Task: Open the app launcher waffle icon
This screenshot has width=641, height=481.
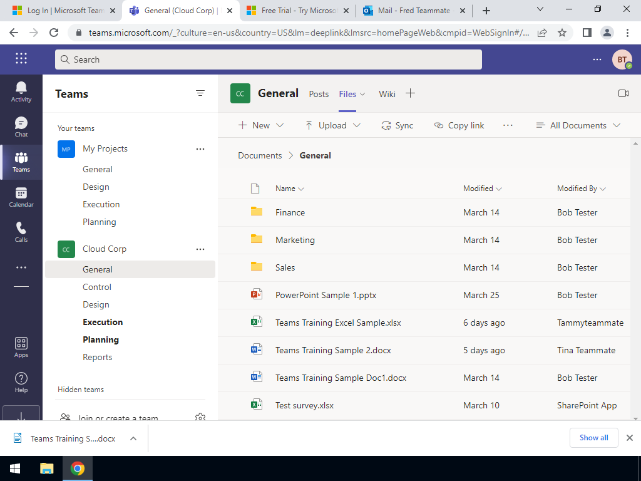Action: coord(21,59)
